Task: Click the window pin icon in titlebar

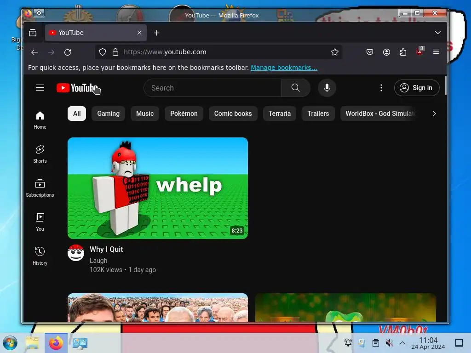Action: (x=39, y=13)
